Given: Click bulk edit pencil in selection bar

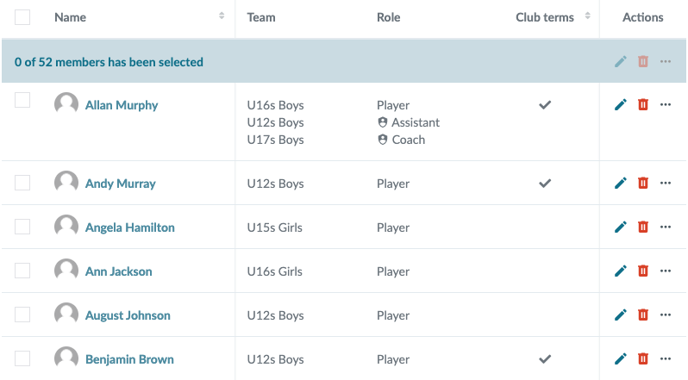Looking at the screenshot, I should pyautogui.click(x=621, y=61).
